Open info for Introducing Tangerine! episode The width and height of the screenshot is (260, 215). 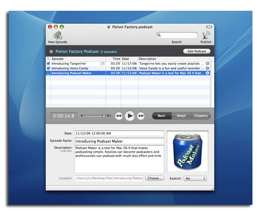tap(207, 64)
